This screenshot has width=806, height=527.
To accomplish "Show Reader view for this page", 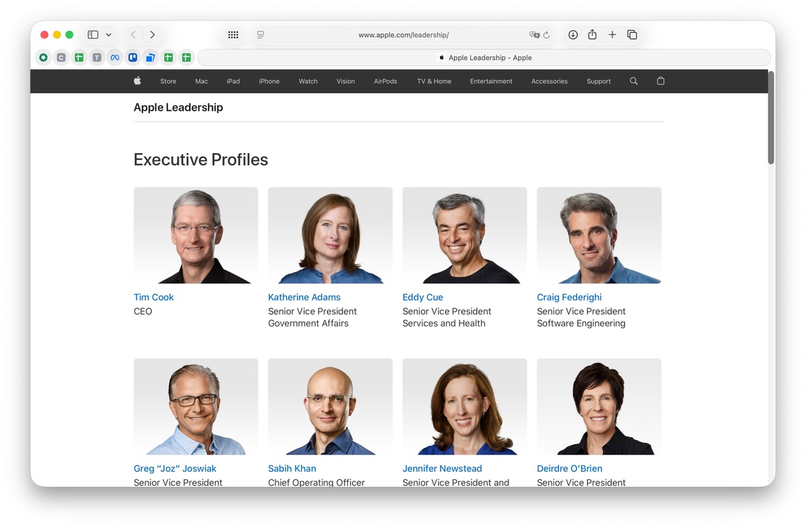I will click(261, 35).
